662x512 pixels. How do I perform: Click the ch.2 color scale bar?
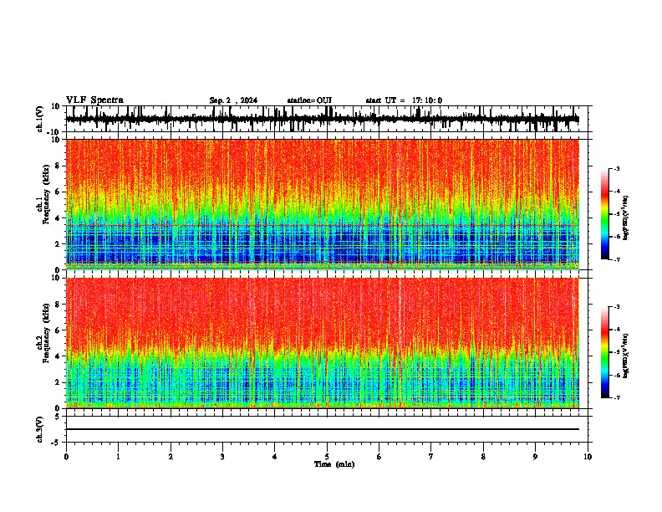pos(604,352)
